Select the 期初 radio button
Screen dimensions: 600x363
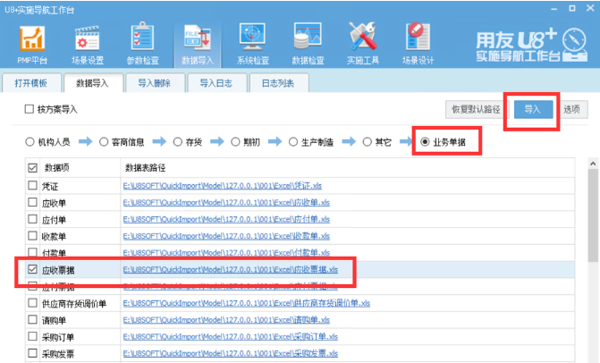[x=235, y=142]
